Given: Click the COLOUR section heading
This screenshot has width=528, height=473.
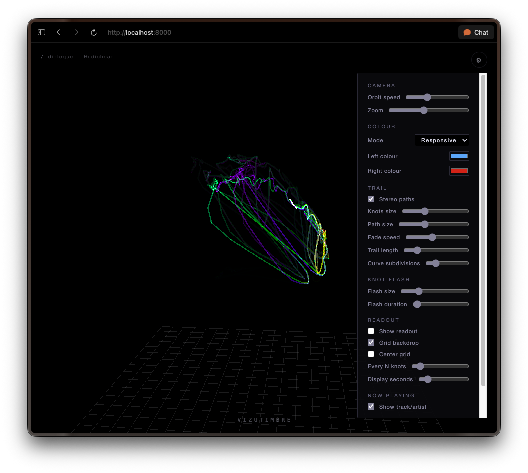Looking at the screenshot, I should pos(381,126).
